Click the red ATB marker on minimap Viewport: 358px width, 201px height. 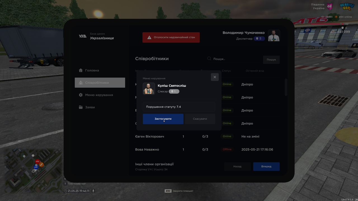pos(37,161)
